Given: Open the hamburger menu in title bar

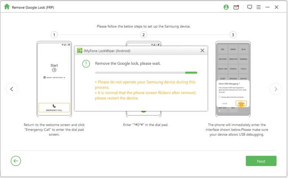Looking at the screenshot, I should [258, 7].
